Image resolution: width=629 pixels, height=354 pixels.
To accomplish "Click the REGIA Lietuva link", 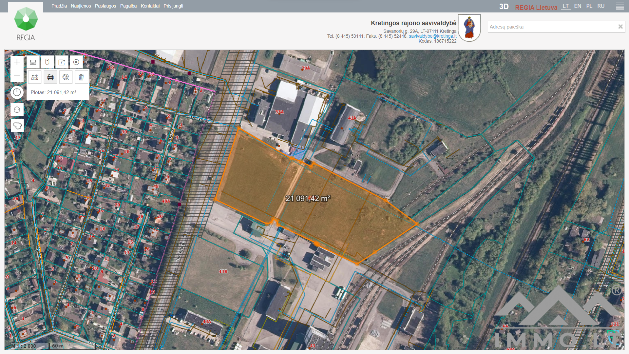I will coord(536,7).
